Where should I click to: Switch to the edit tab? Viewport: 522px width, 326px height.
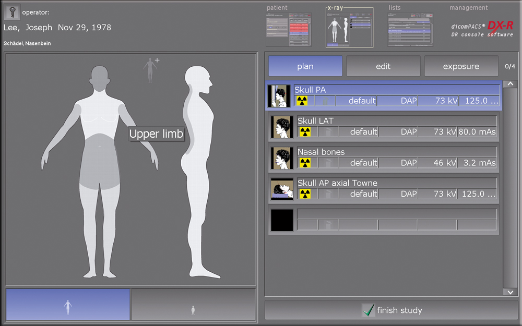(383, 66)
